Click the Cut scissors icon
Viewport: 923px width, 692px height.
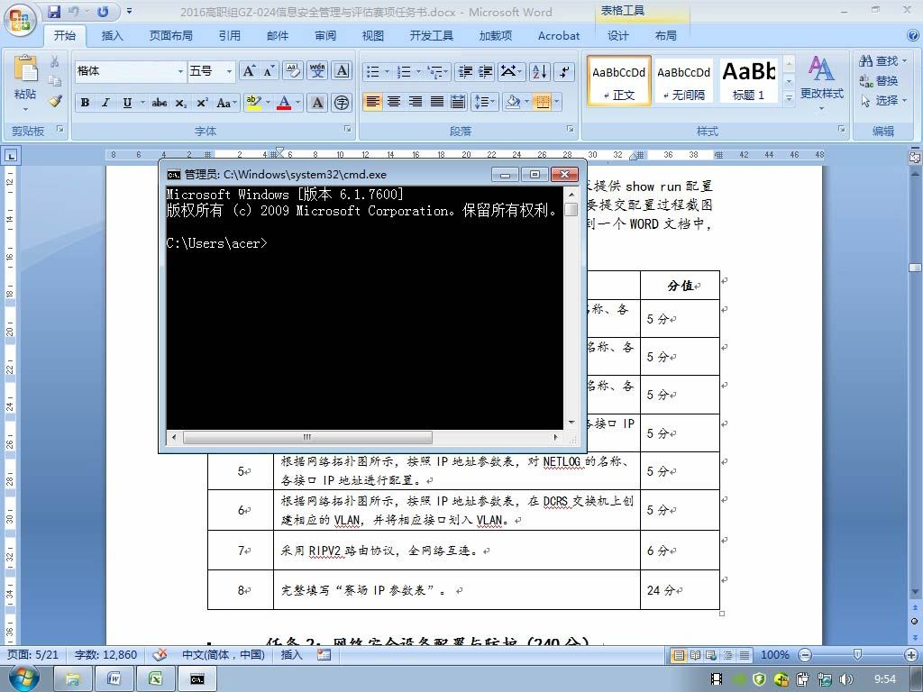coord(55,61)
